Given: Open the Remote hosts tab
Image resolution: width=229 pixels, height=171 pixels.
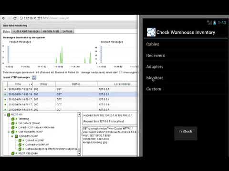Looking at the screenshot, I should click(x=51, y=31).
